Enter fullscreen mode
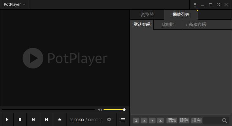Screen dimensions: 232x126 coord(218,5)
